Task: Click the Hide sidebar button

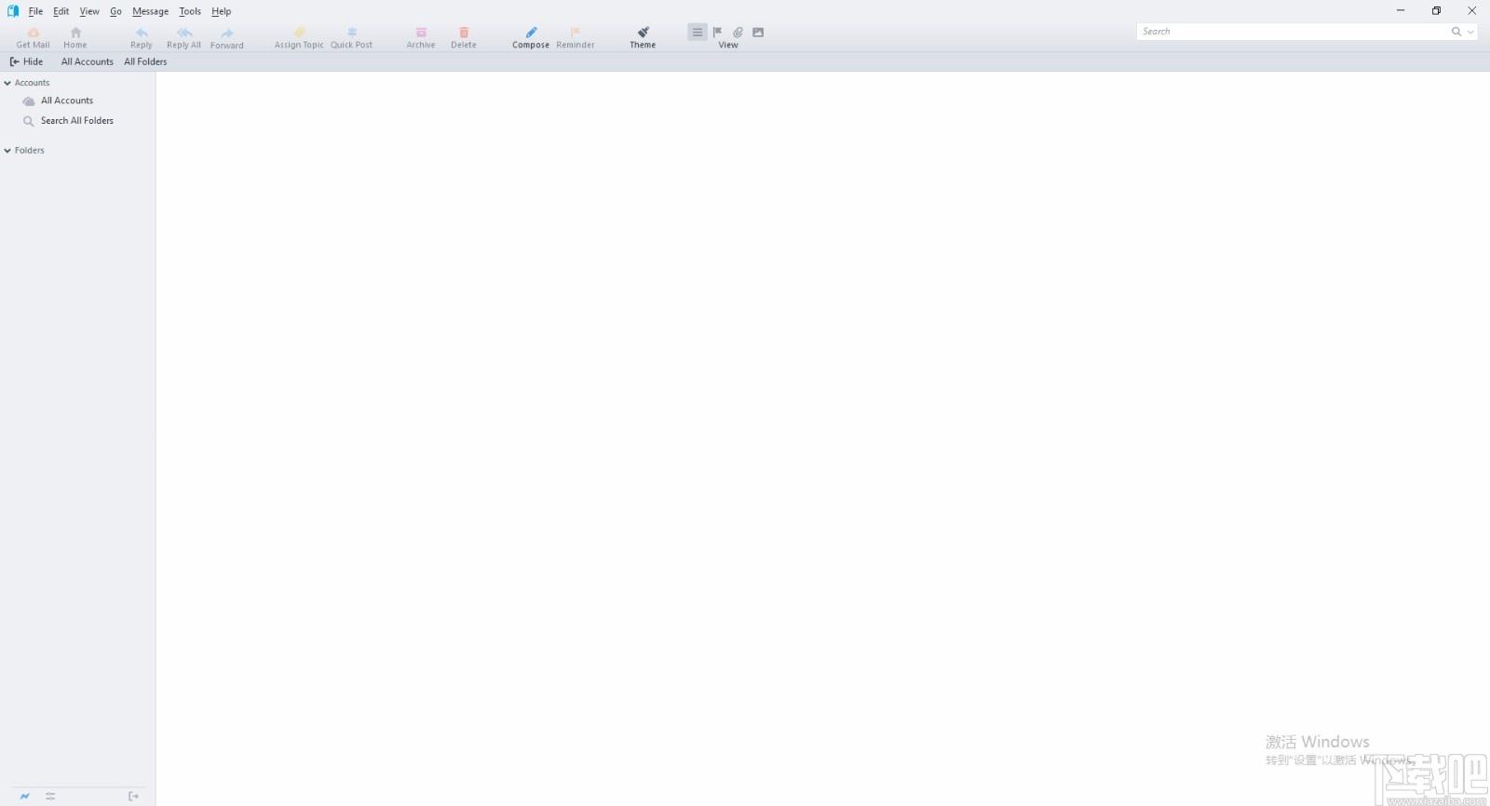Action: [26, 61]
